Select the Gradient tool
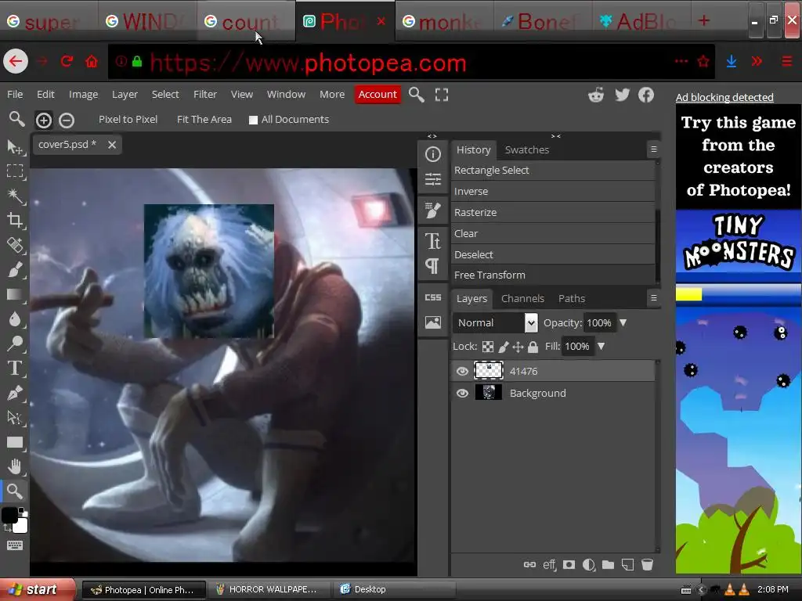Viewport: 802px width, 601px height. tap(15, 294)
